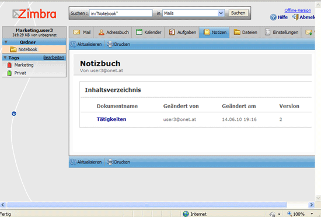The image size is (321, 217).
Task: Click the horizontal scrollbar thumb
Action: tap(146, 205)
